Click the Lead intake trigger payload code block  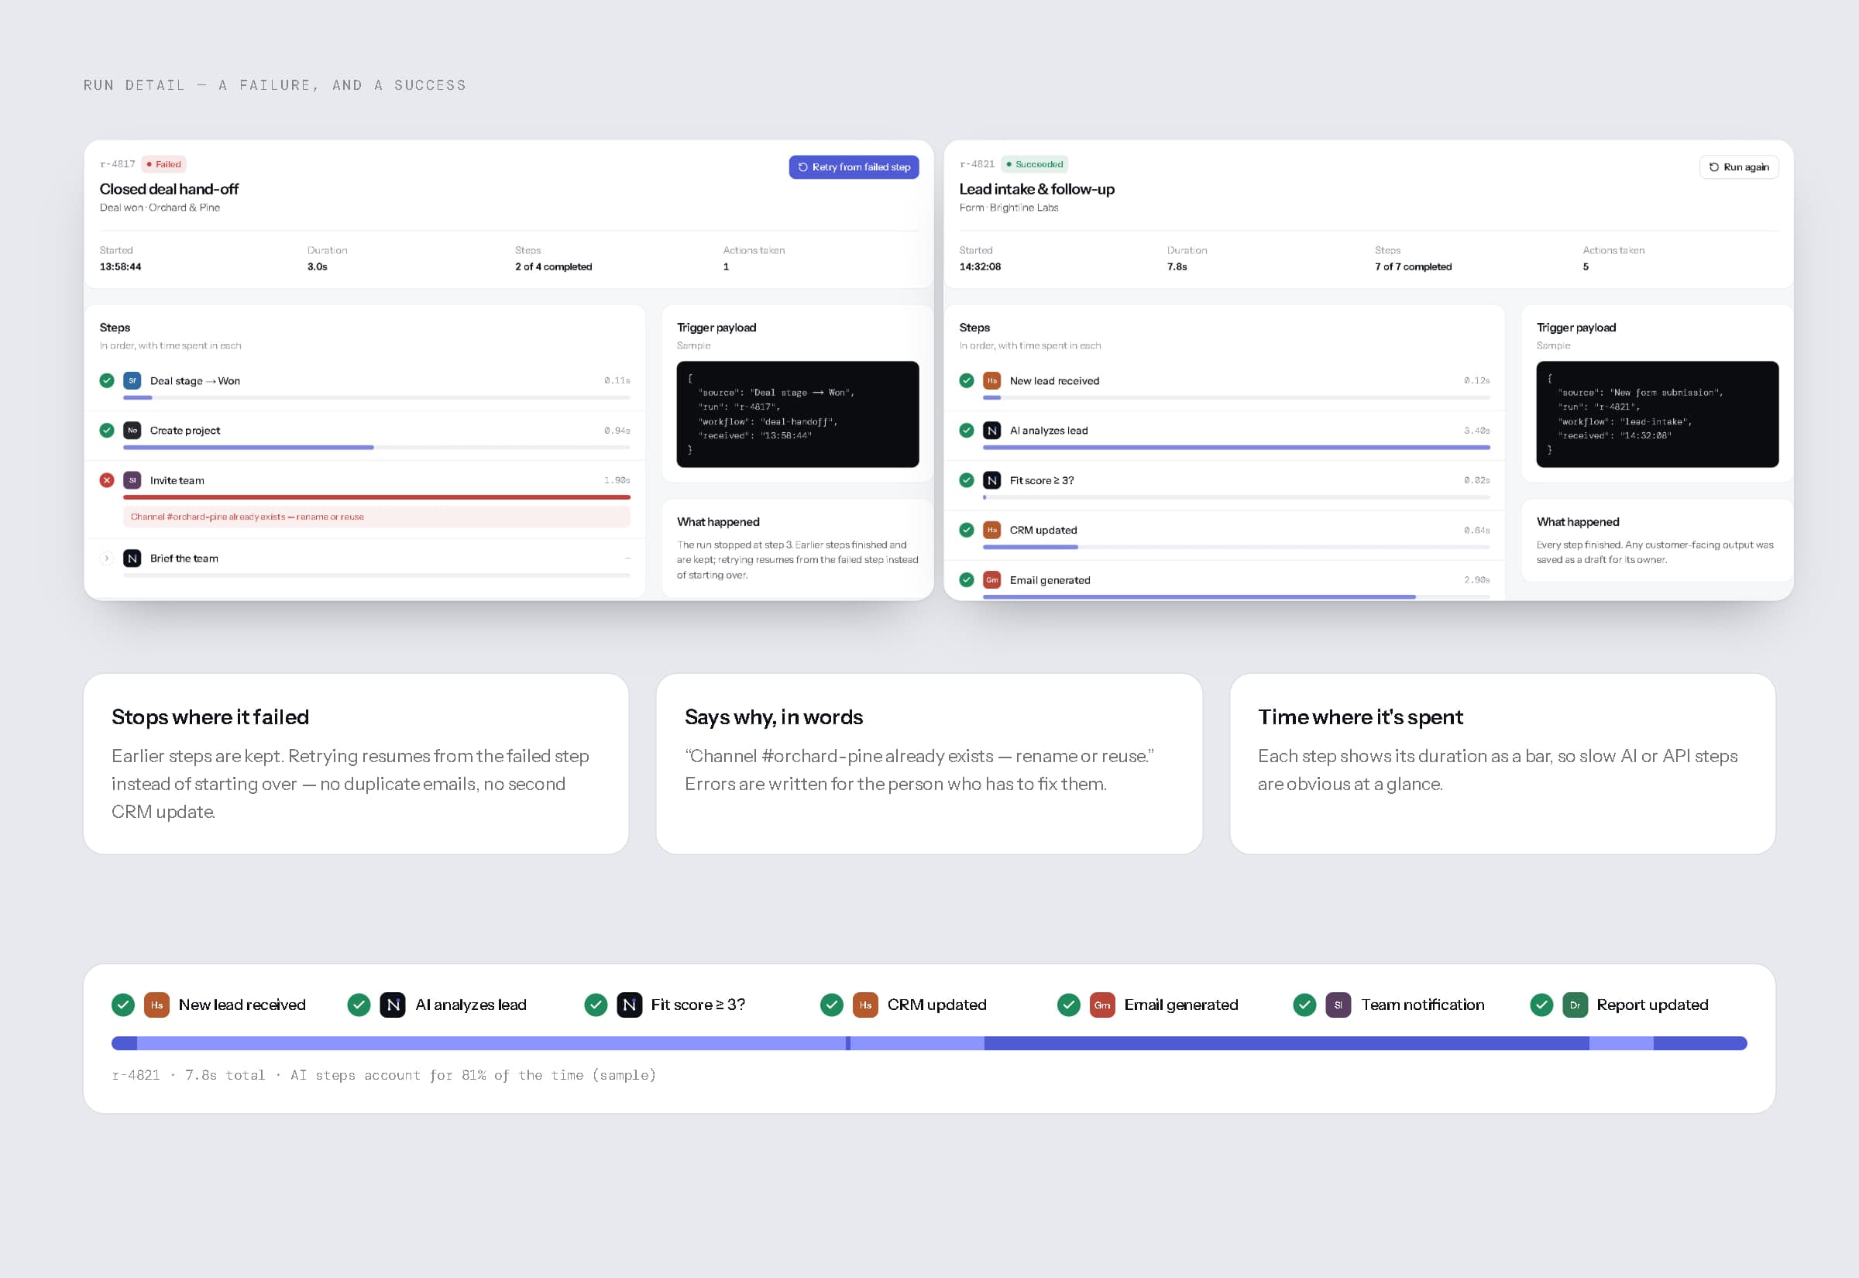1658,414
